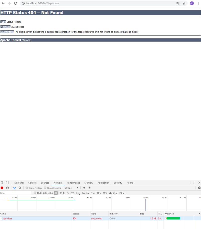Open the network filter funnel

pyautogui.click(x=15, y=188)
